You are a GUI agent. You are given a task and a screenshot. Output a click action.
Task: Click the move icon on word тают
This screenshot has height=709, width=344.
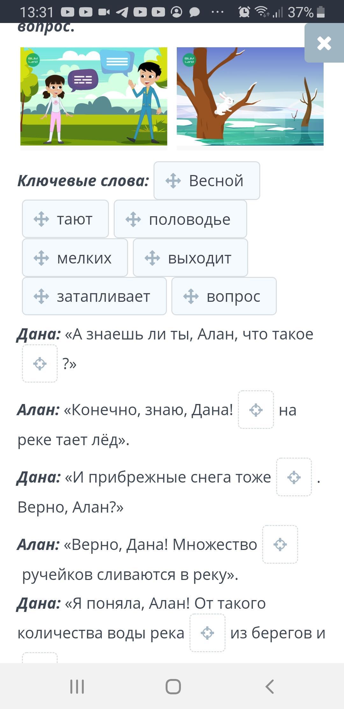[x=41, y=219]
